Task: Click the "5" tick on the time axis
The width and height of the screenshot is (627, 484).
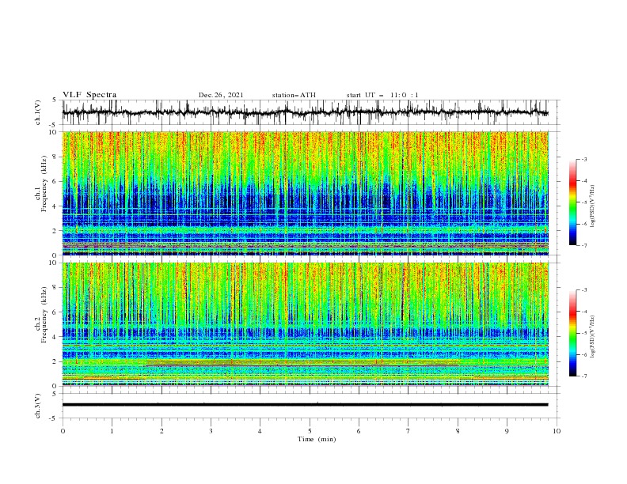Action: 310,431
